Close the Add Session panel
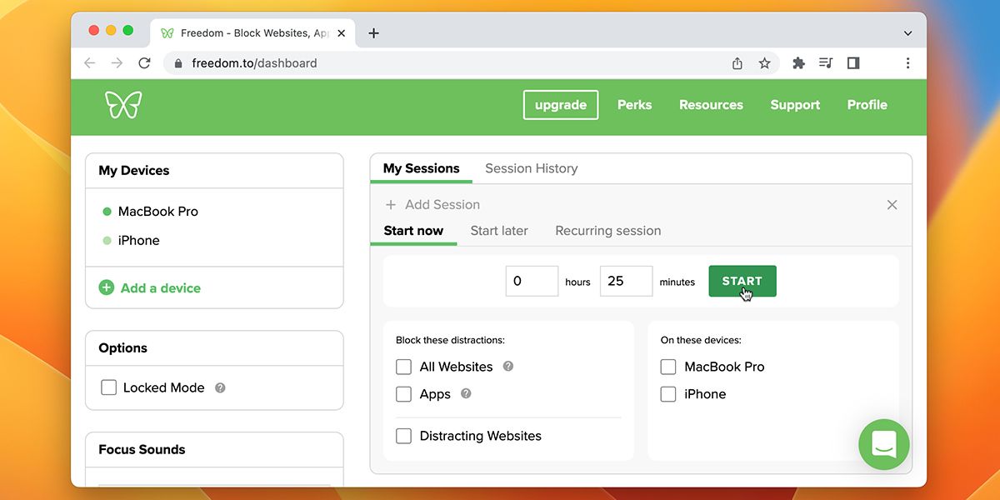 [x=892, y=205]
